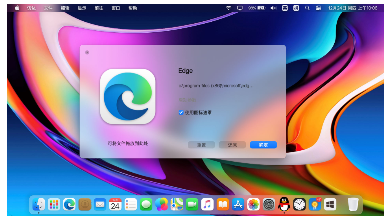Confirm with the 确定 button

263,145
